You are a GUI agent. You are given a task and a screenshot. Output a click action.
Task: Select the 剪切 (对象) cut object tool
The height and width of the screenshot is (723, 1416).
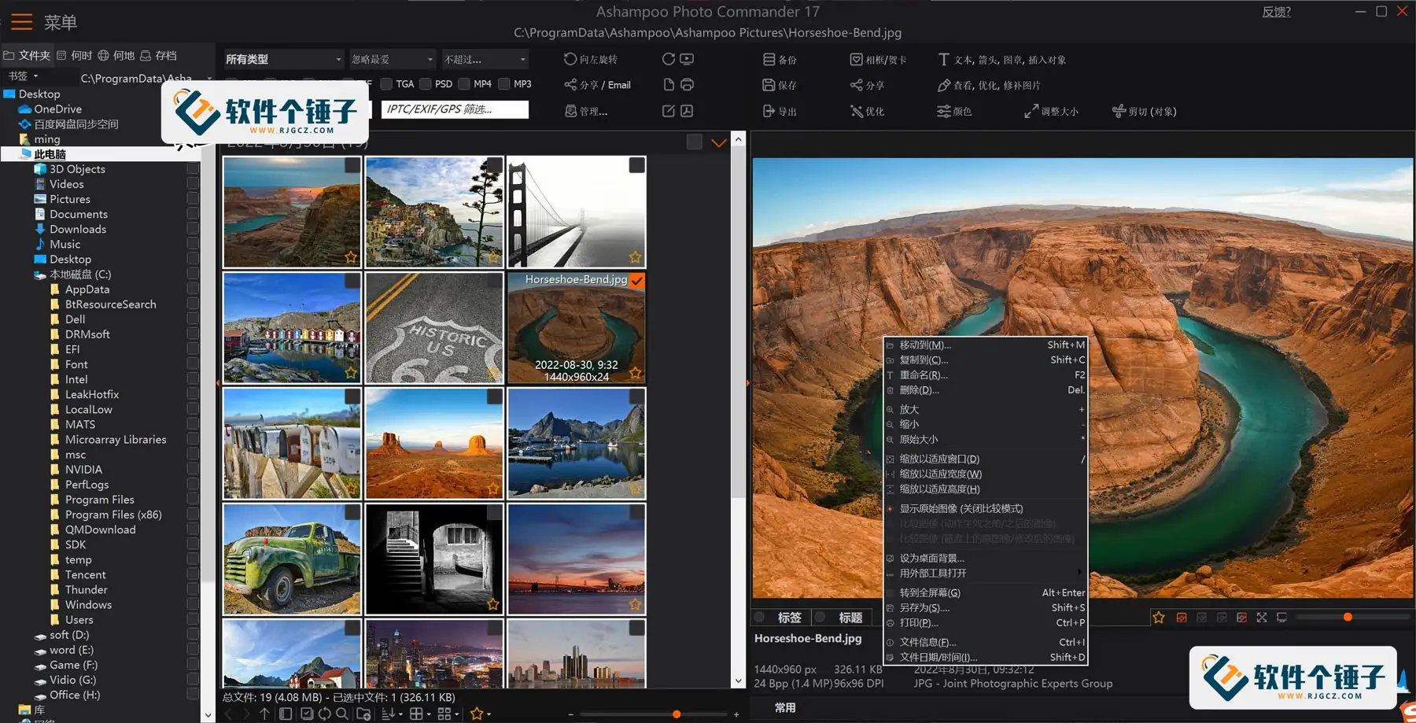pos(1144,111)
